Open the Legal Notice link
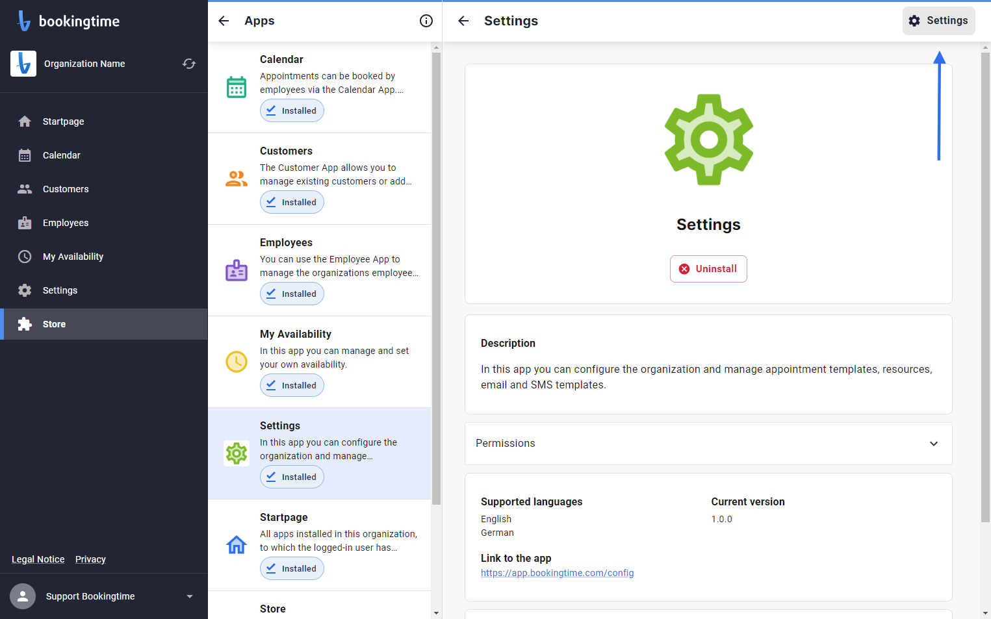Image resolution: width=991 pixels, height=619 pixels. [38, 559]
